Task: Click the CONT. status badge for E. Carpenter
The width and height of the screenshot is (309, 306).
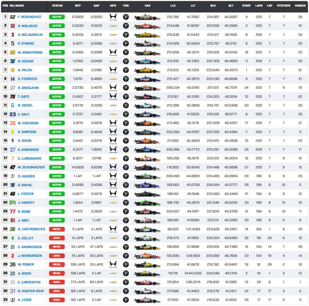Action: tap(57, 282)
